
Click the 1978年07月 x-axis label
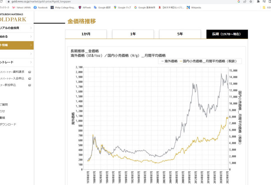coord(88,177)
